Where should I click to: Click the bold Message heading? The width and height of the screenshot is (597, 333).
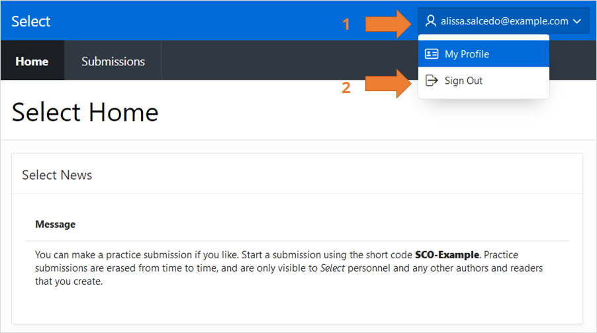pyautogui.click(x=55, y=225)
